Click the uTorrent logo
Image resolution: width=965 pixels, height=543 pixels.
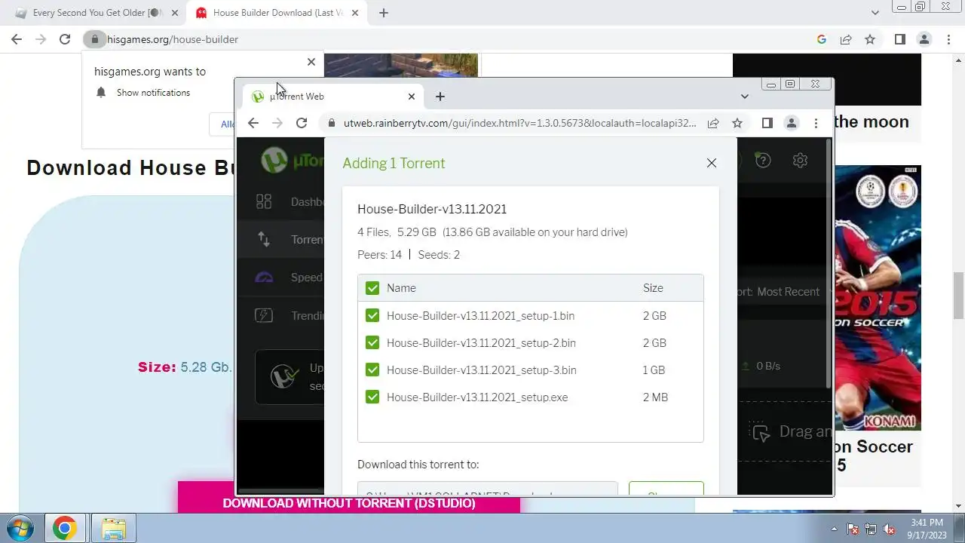274,160
